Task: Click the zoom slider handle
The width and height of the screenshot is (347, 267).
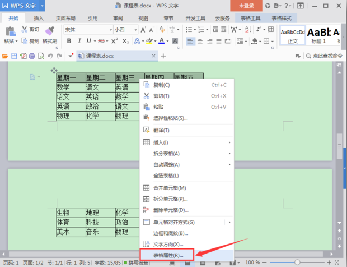Action: click(297, 263)
